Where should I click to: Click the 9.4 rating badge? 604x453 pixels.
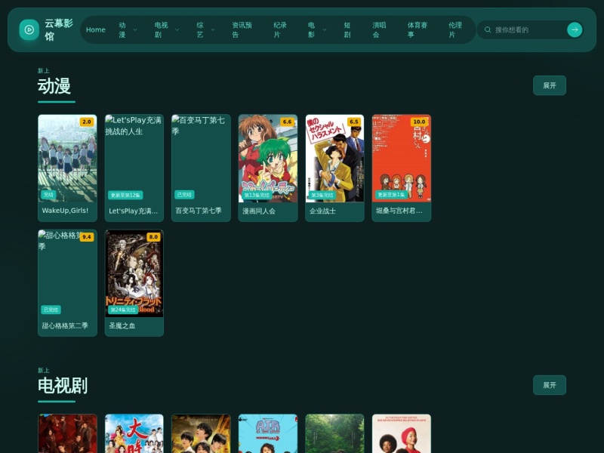point(87,237)
